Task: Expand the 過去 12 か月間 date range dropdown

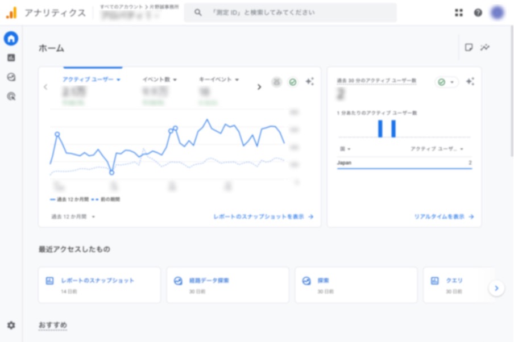Action: point(73,216)
